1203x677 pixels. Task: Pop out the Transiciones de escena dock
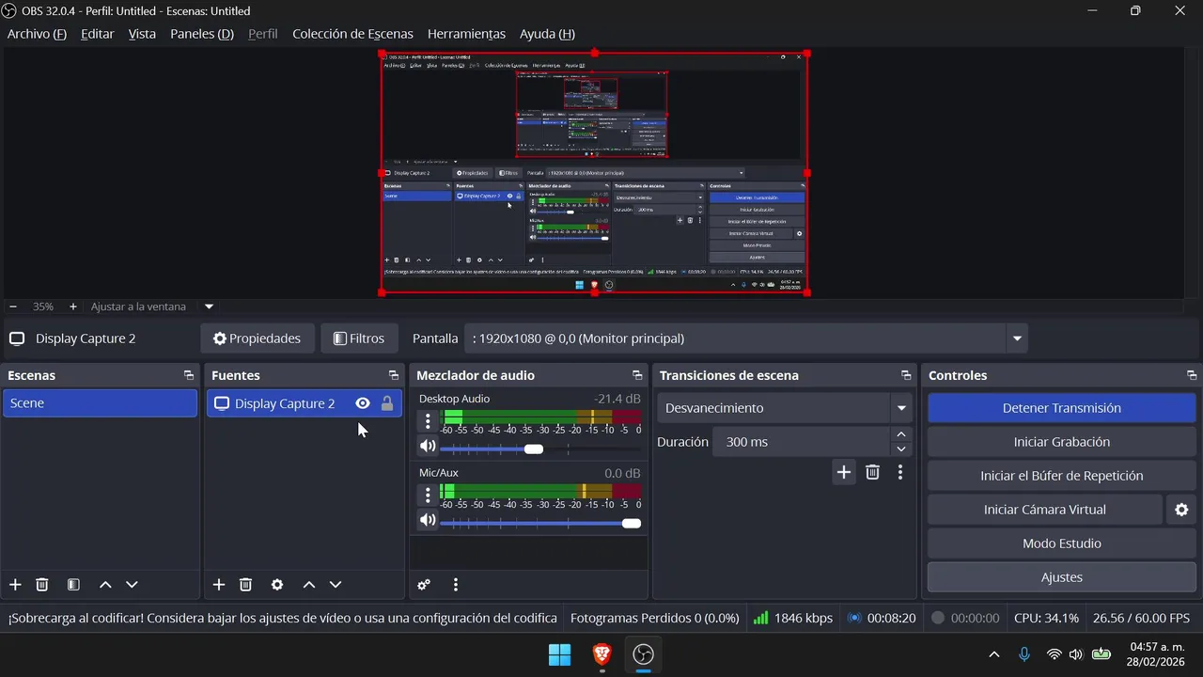click(x=906, y=375)
